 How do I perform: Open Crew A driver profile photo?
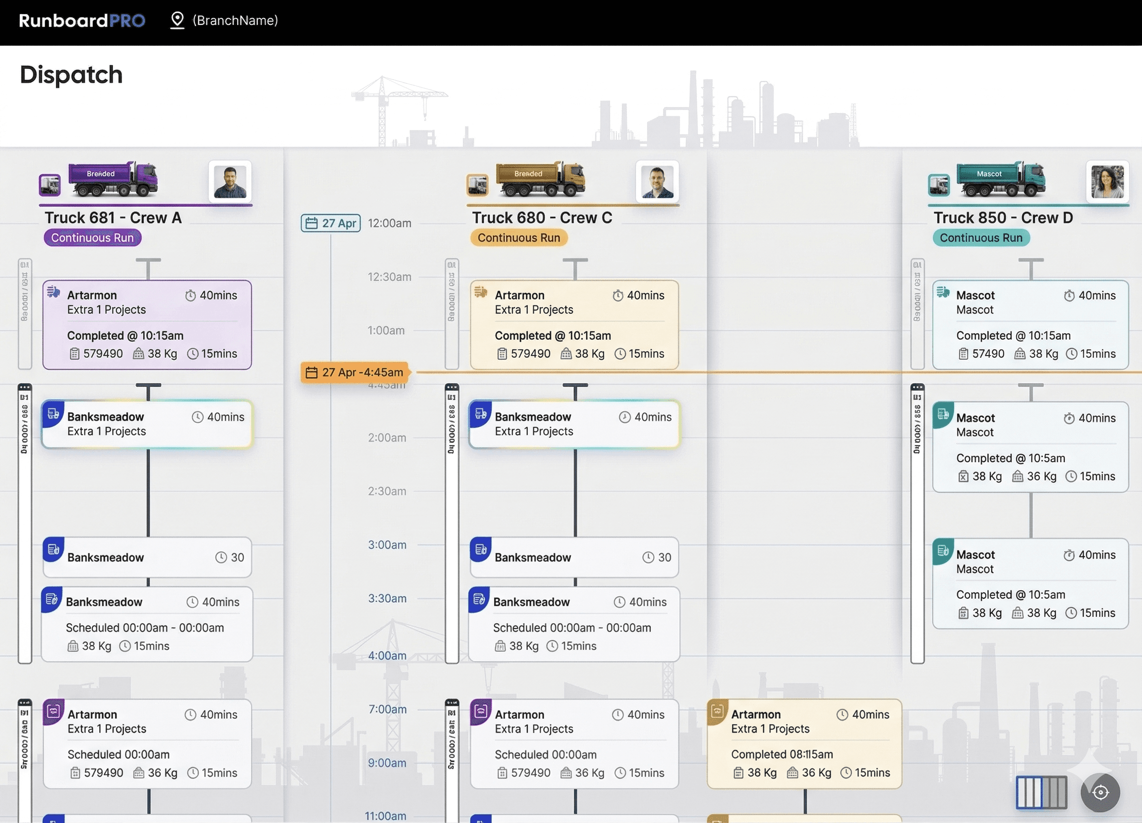pyautogui.click(x=230, y=182)
